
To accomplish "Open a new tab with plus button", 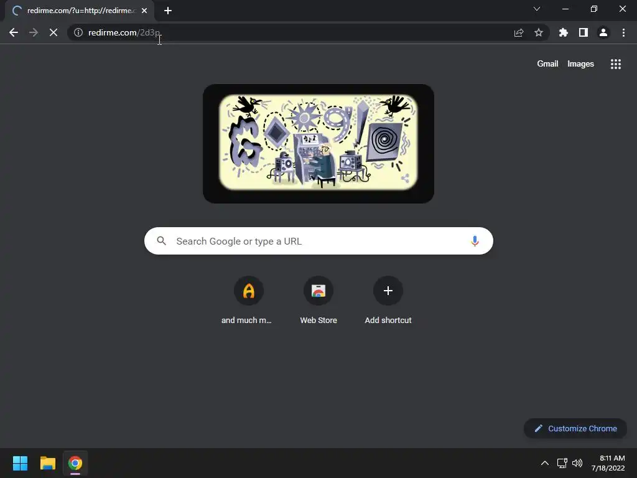I will click(168, 11).
